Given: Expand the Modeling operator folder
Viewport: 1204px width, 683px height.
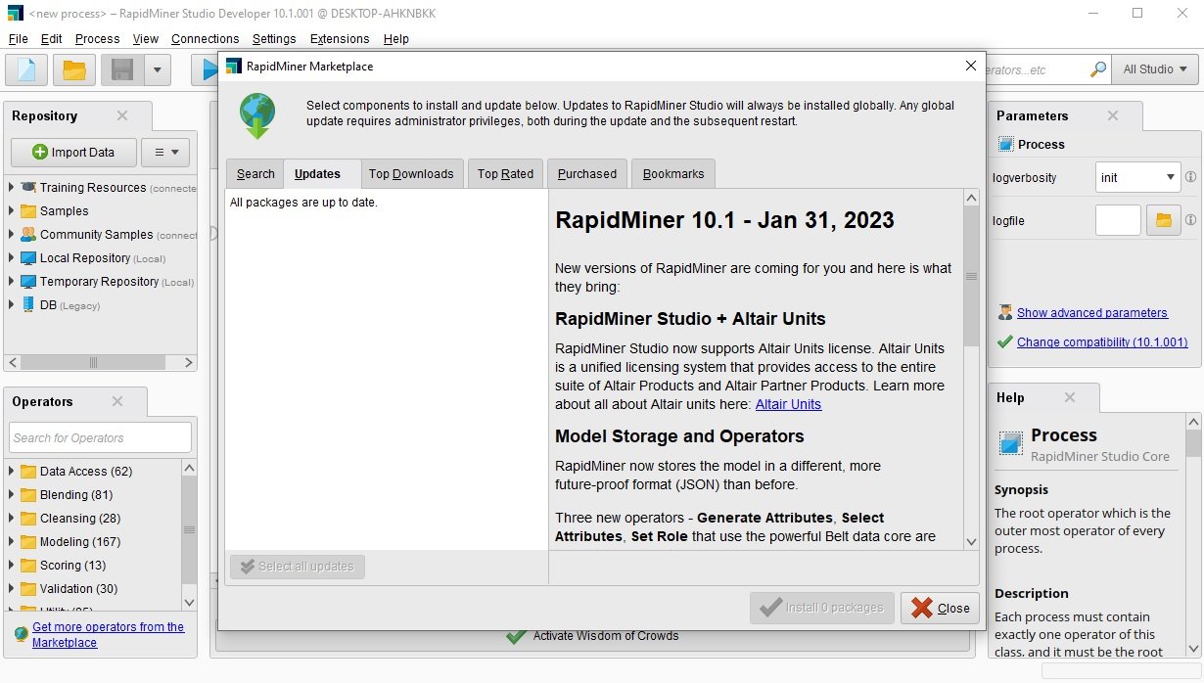Looking at the screenshot, I should [x=11, y=541].
